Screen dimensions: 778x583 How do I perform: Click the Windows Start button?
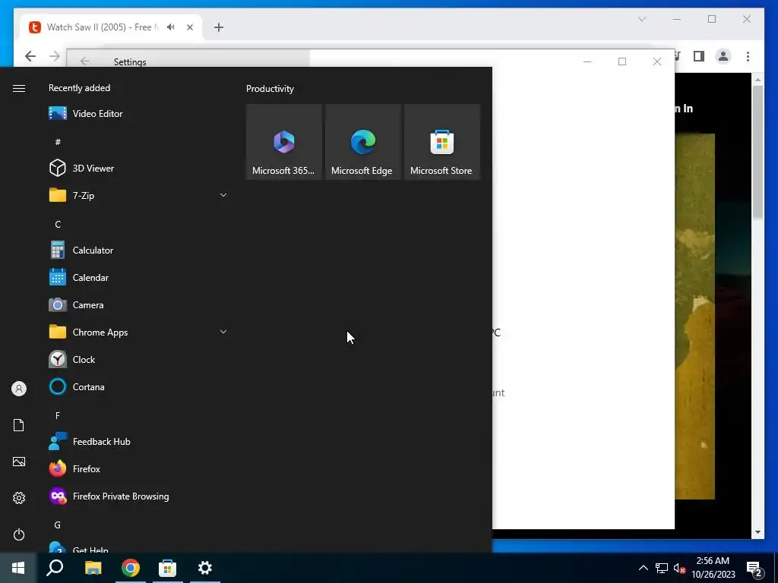18,568
